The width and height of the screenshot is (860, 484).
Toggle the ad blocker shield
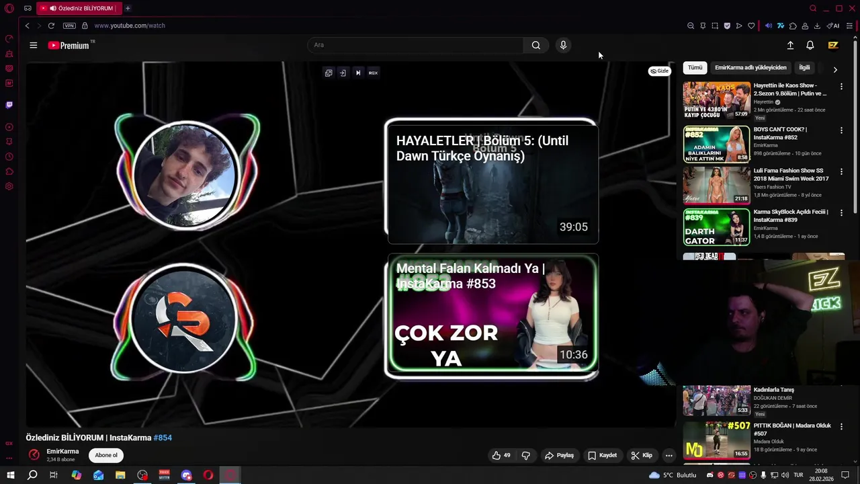(x=727, y=26)
